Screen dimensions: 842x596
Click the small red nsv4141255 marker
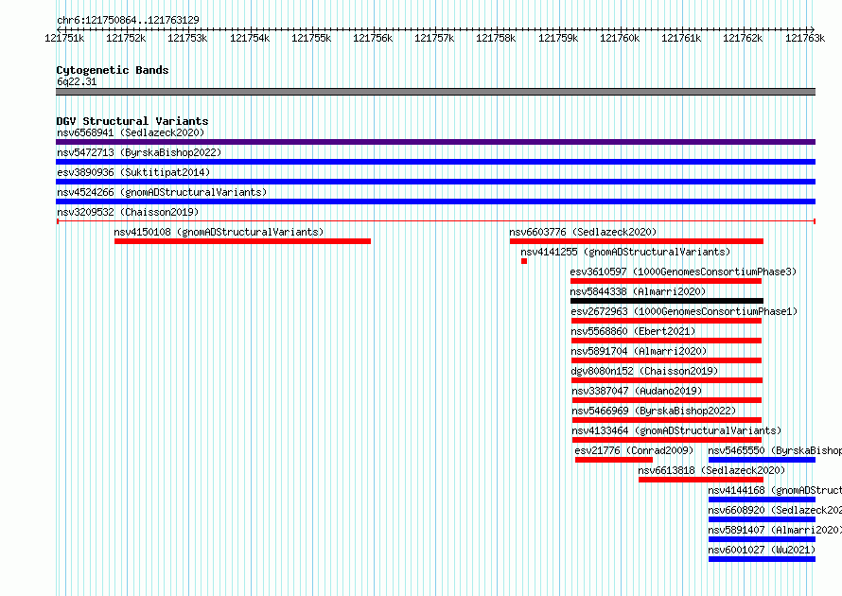[x=524, y=261]
